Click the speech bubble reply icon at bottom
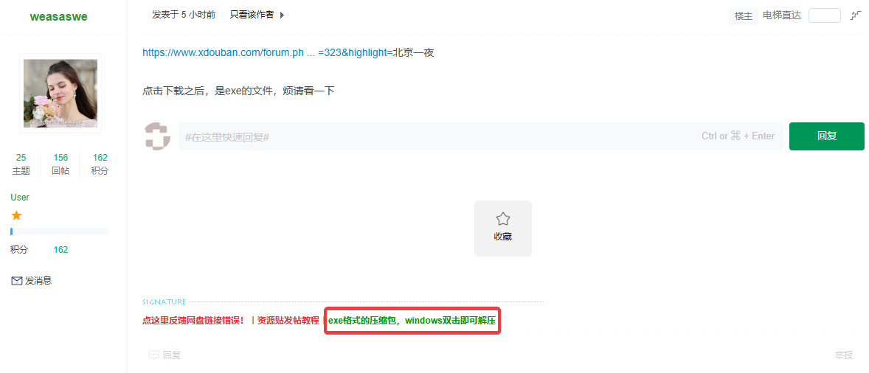 coord(154,355)
